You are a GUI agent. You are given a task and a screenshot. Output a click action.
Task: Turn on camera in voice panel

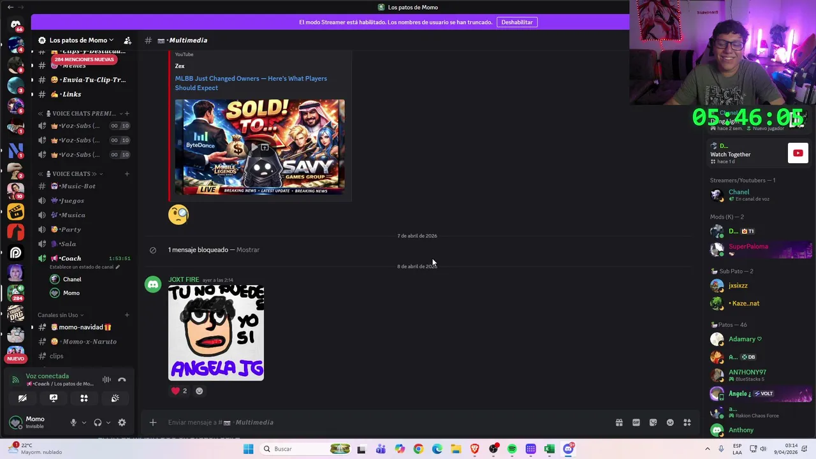[22, 398]
